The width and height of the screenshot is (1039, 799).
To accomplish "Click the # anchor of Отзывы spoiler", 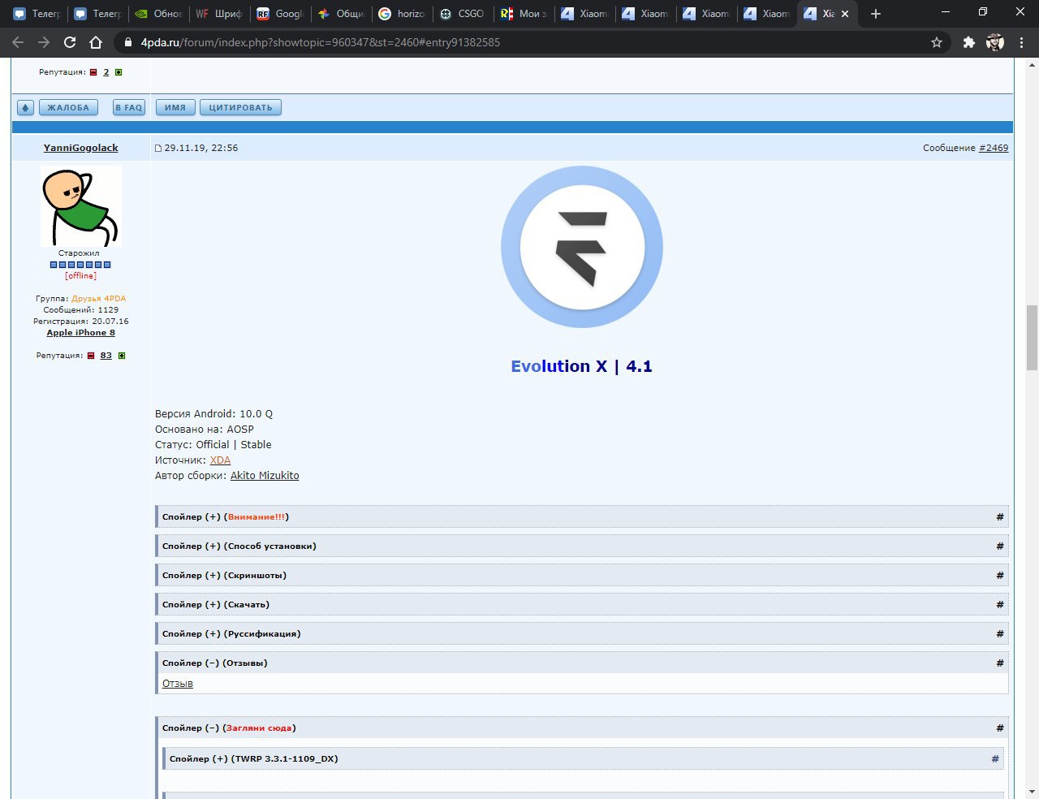I will [x=1000, y=663].
